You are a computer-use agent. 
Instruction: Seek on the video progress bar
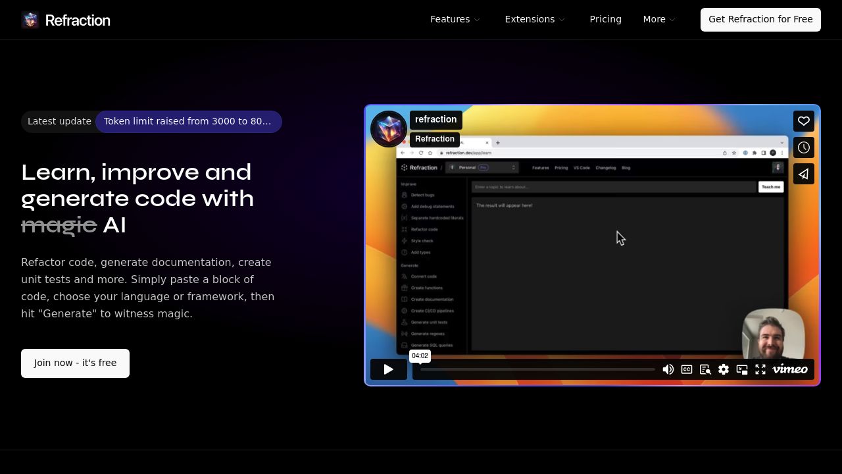click(x=537, y=369)
